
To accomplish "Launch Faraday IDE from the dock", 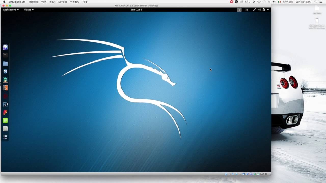I will [5, 112].
